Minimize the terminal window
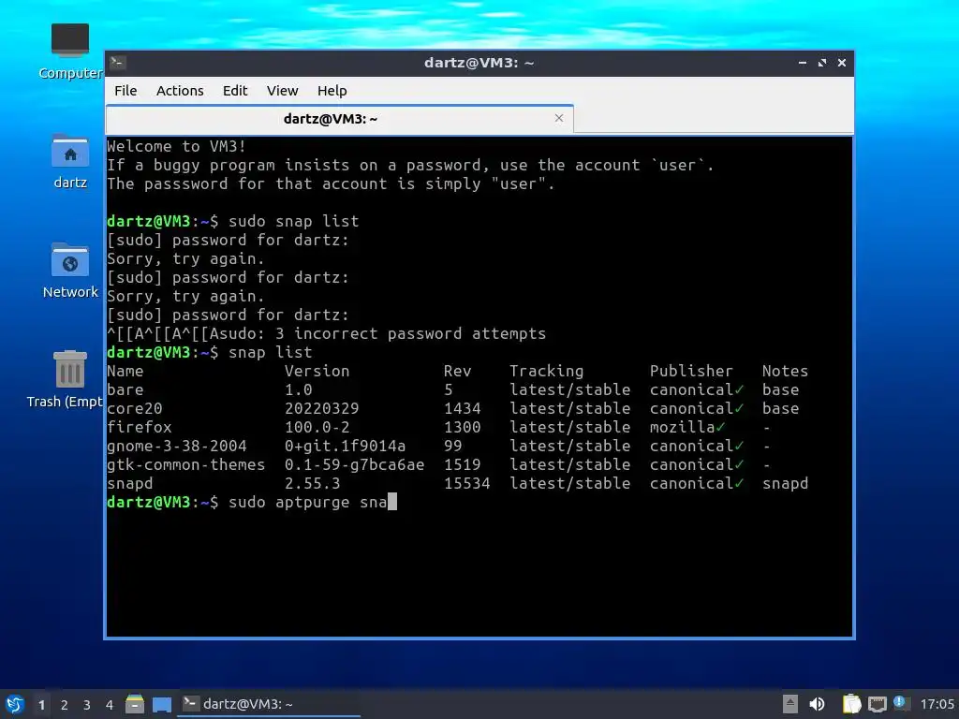The height and width of the screenshot is (719, 959). tap(803, 63)
